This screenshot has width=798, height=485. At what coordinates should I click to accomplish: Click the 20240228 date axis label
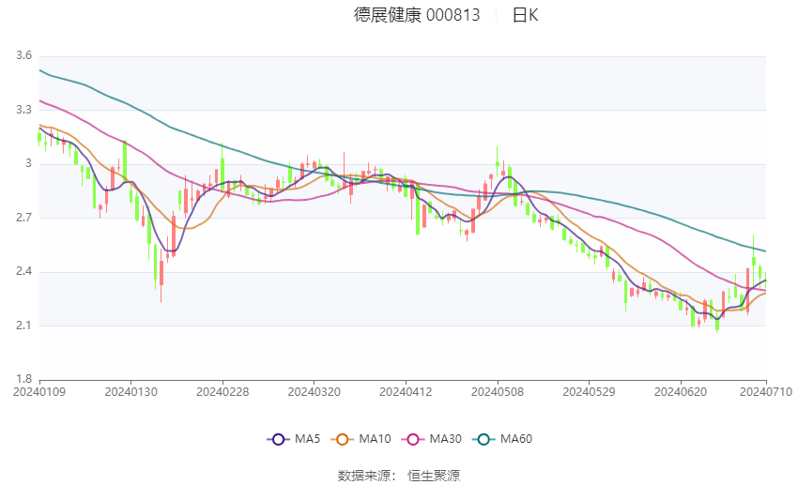(223, 392)
